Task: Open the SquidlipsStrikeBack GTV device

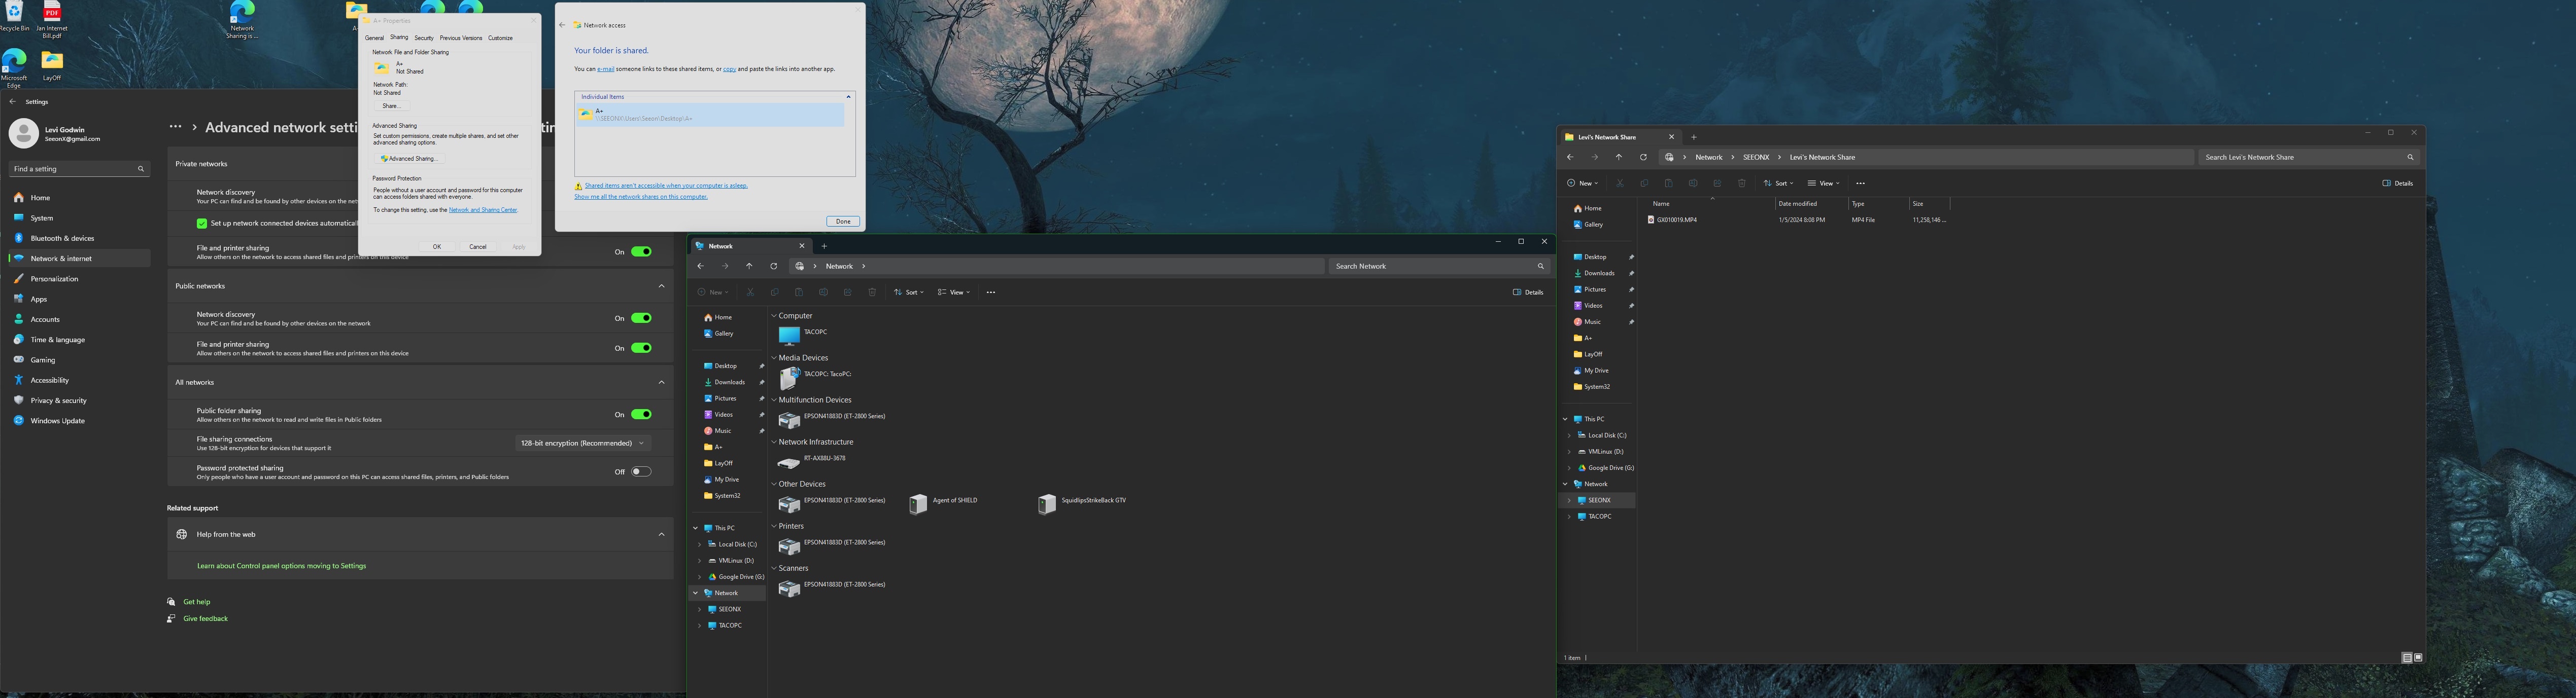Action: coord(1082,504)
